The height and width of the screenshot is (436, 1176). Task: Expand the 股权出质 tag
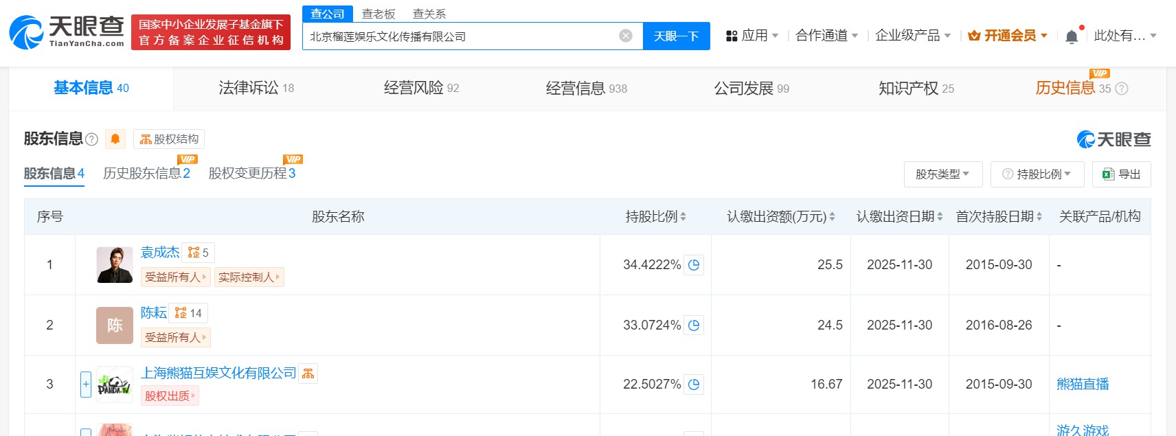point(170,396)
